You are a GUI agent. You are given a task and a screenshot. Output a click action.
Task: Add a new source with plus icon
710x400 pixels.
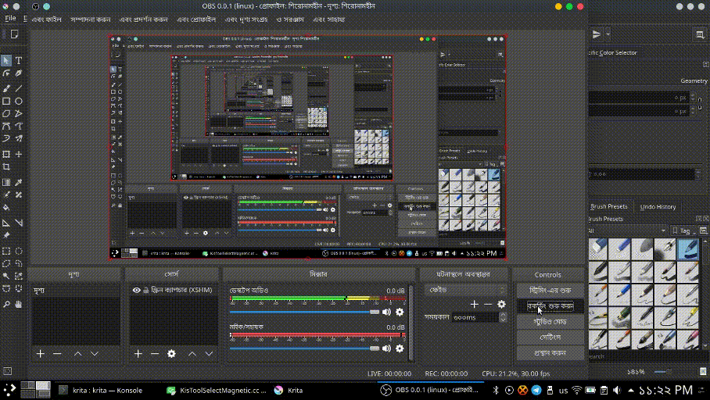[138, 354]
